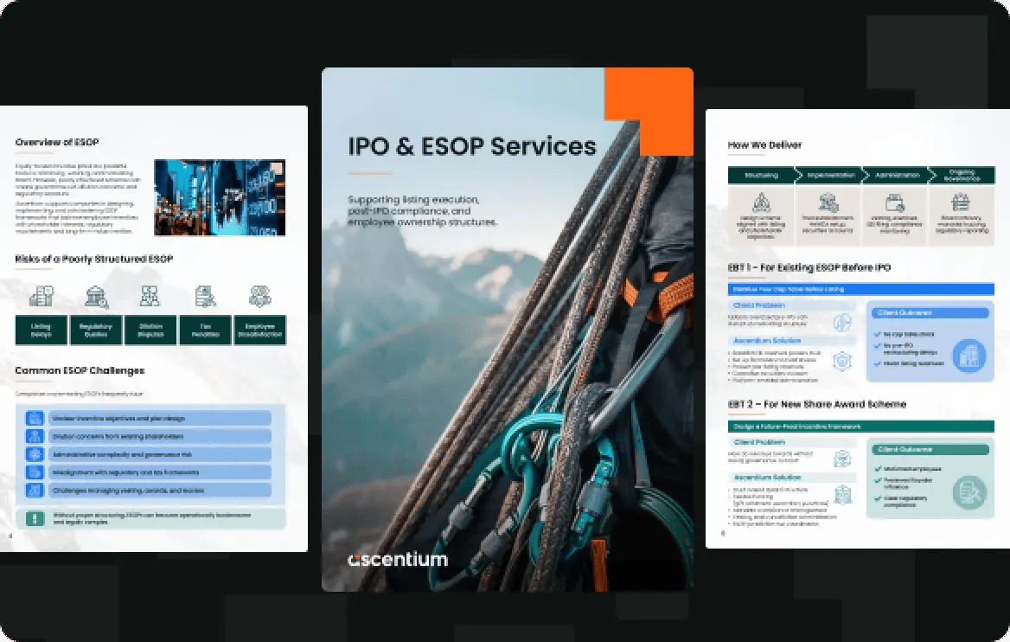Click the Ongoing Governance step icon
1010x642 pixels.
click(961, 202)
